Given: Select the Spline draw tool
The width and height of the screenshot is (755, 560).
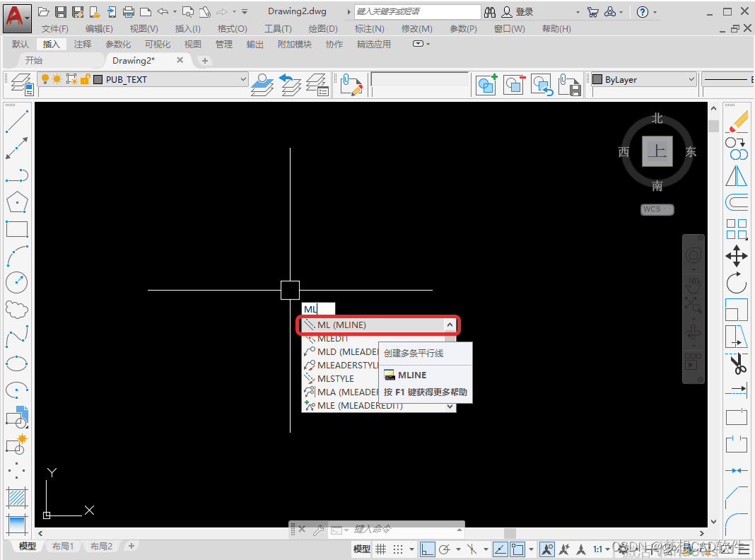Looking at the screenshot, I should click(17, 336).
